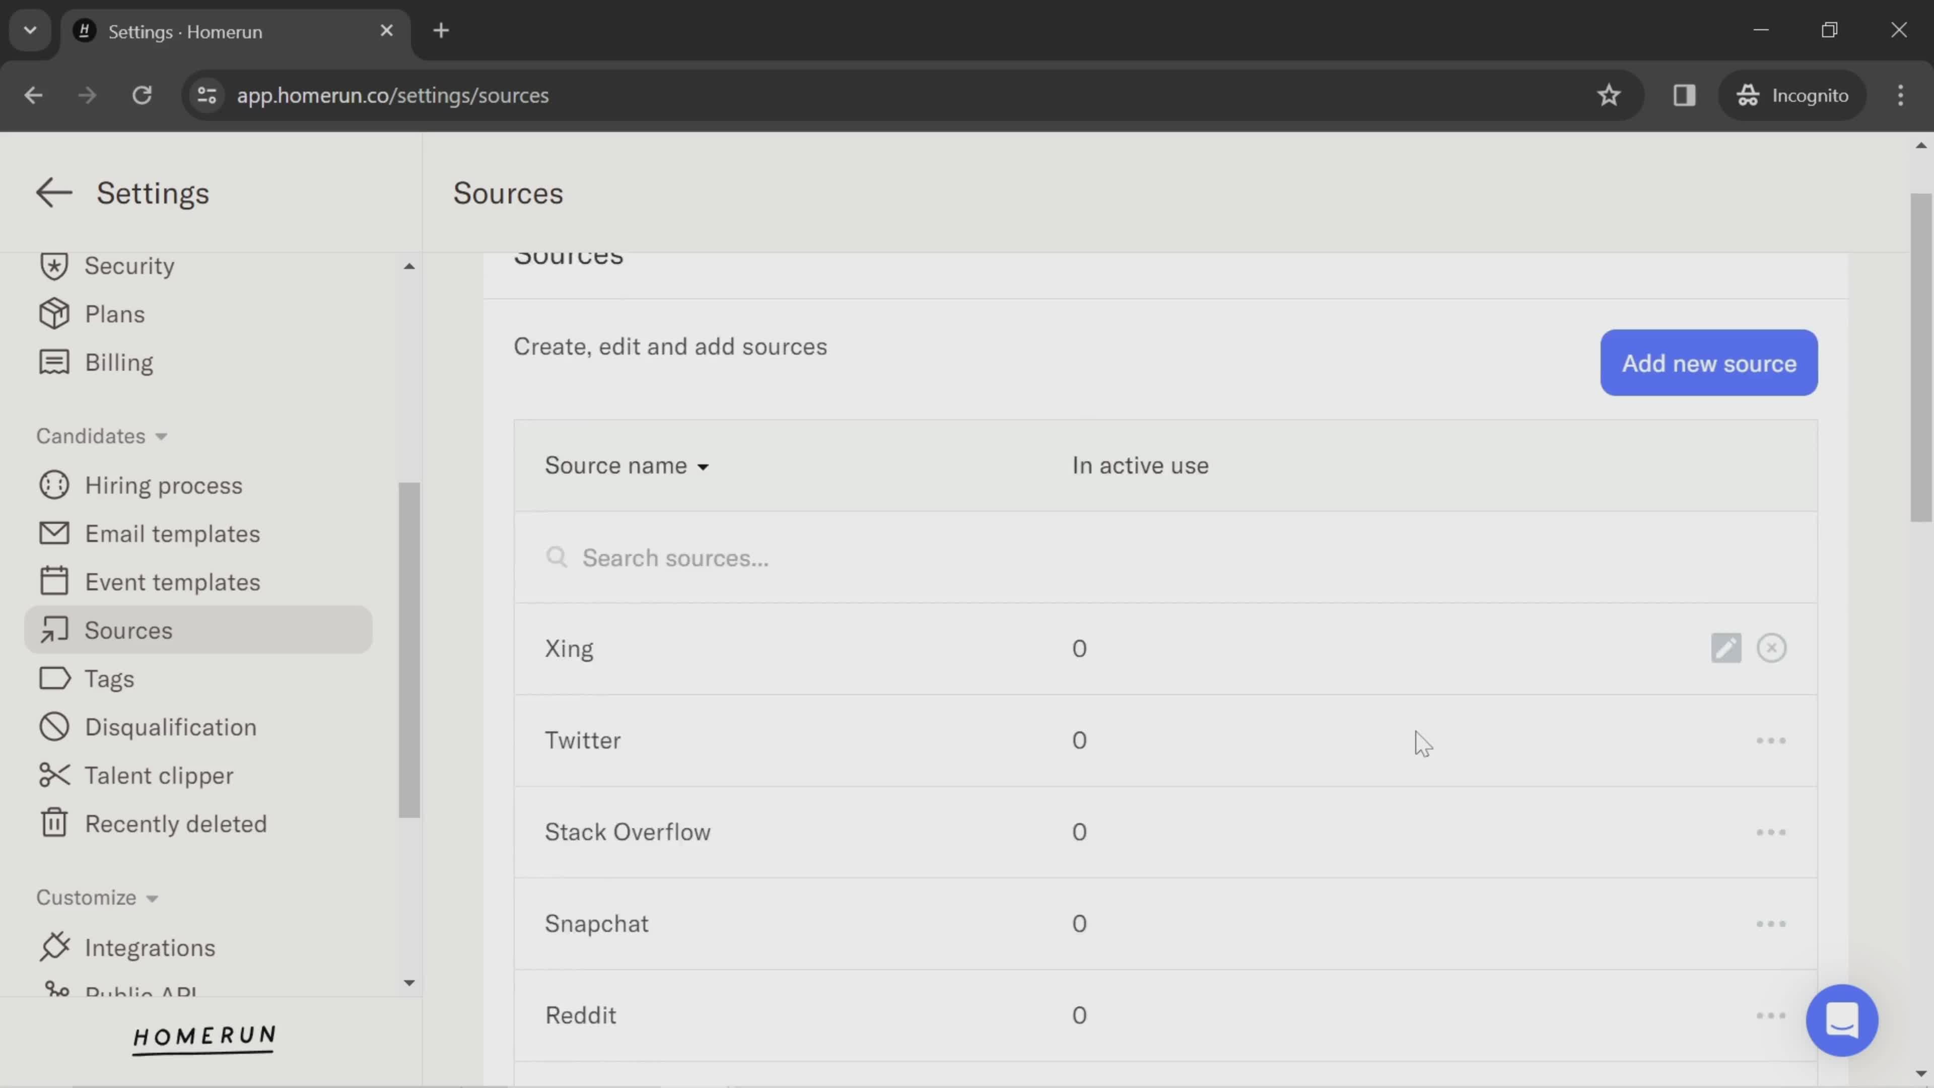The image size is (1934, 1088).
Task: Click the sidebar scrollbar thumb
Action: click(x=409, y=649)
